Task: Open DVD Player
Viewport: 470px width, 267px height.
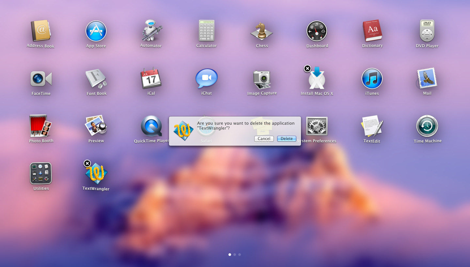Action: [x=427, y=31]
